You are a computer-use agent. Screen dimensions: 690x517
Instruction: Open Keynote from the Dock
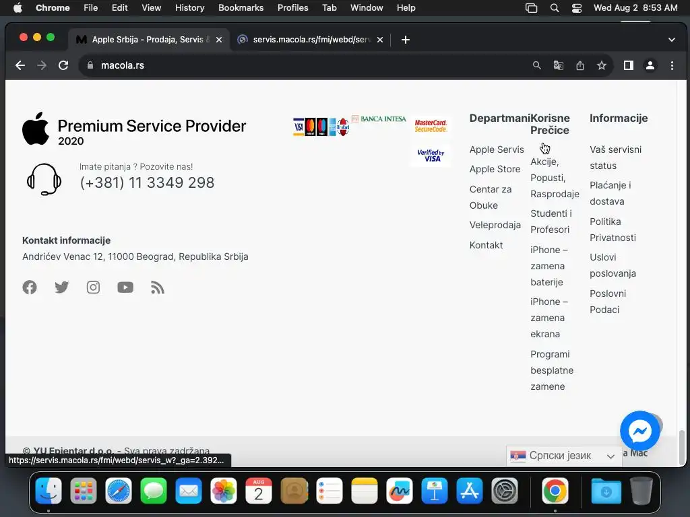[435, 491]
